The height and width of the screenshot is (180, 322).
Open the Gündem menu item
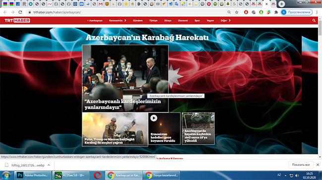(x=138, y=20)
